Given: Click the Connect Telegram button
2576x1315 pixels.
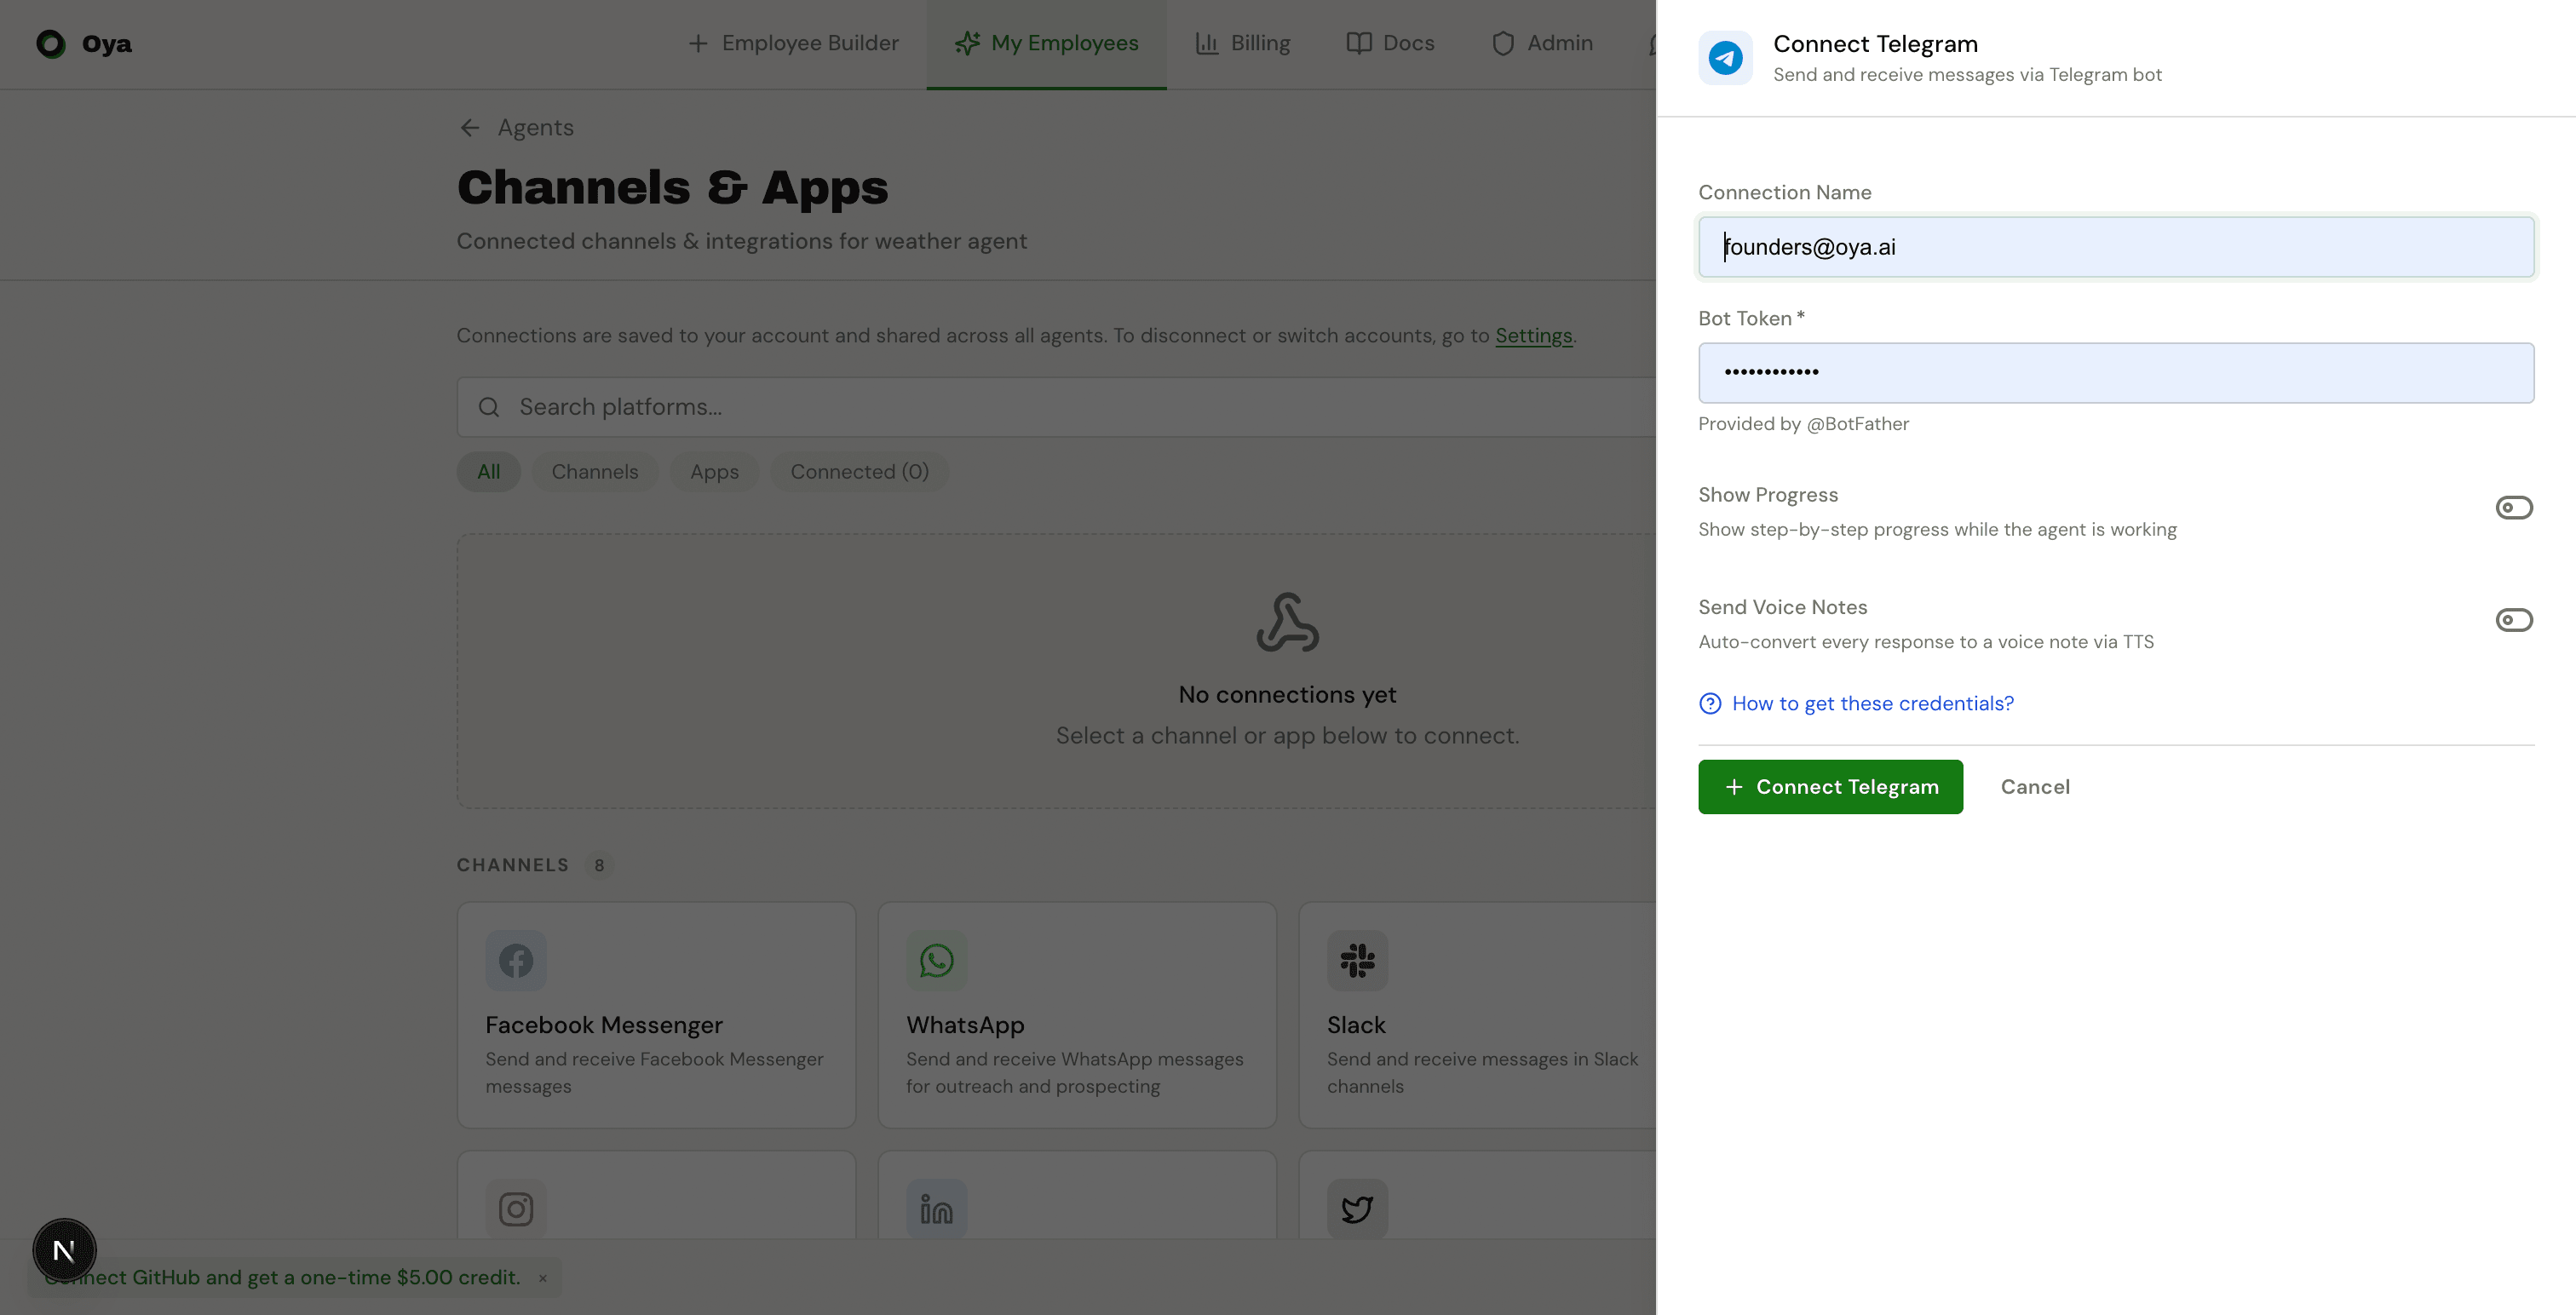Looking at the screenshot, I should pyautogui.click(x=1830, y=786).
